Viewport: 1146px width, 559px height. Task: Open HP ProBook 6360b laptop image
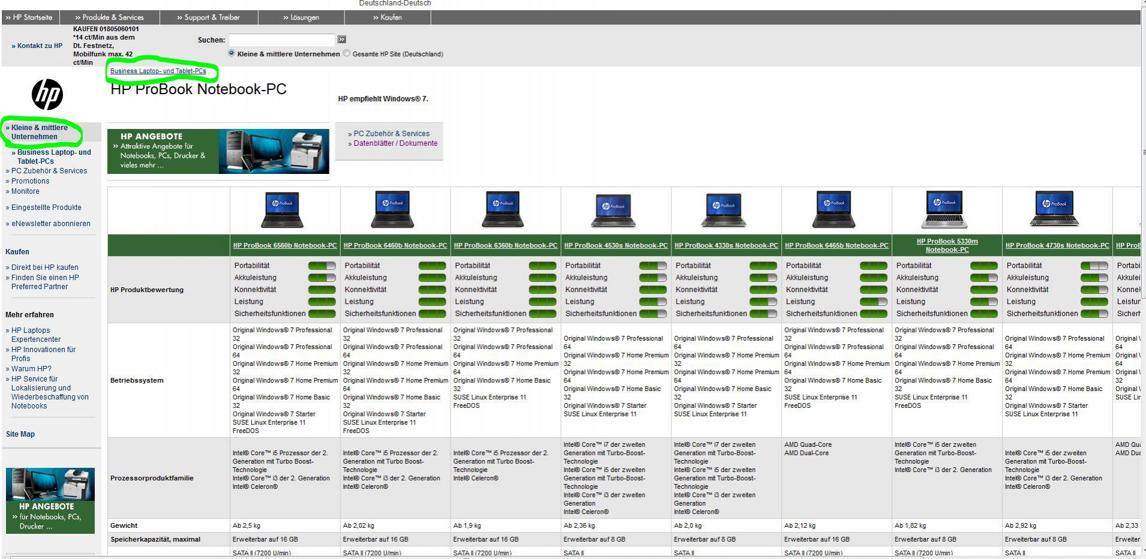(503, 209)
